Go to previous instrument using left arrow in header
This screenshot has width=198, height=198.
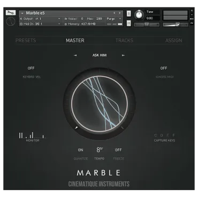pos(115,13)
